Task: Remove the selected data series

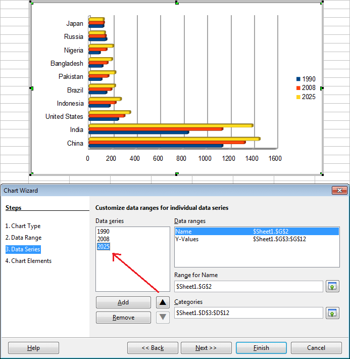Action: coord(123,318)
